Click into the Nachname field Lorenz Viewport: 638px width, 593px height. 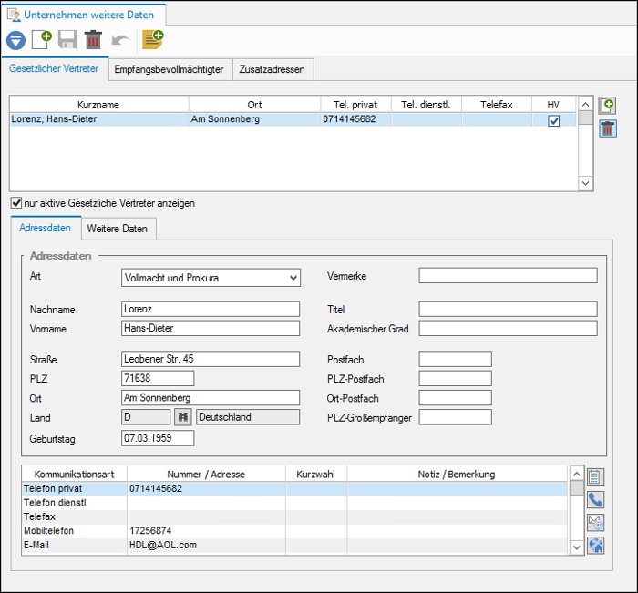coord(211,309)
